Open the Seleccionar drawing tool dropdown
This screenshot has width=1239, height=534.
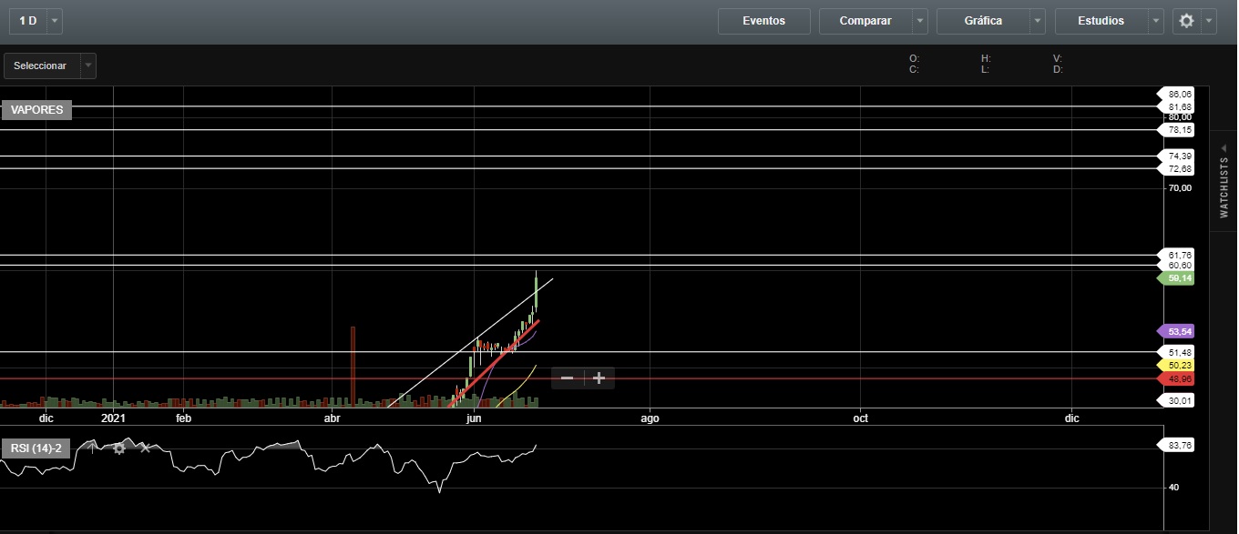87,65
